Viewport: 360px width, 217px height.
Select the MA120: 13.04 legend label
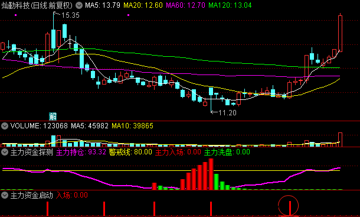(x=230, y=5)
